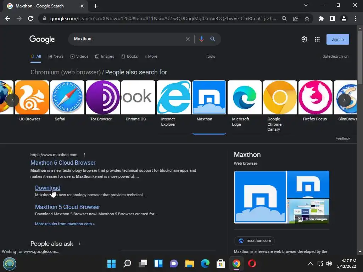Send Feedback on the carousel

point(343,138)
